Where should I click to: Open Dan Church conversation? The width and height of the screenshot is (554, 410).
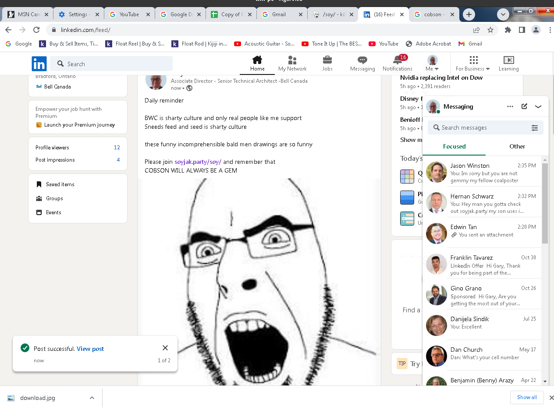click(482, 357)
